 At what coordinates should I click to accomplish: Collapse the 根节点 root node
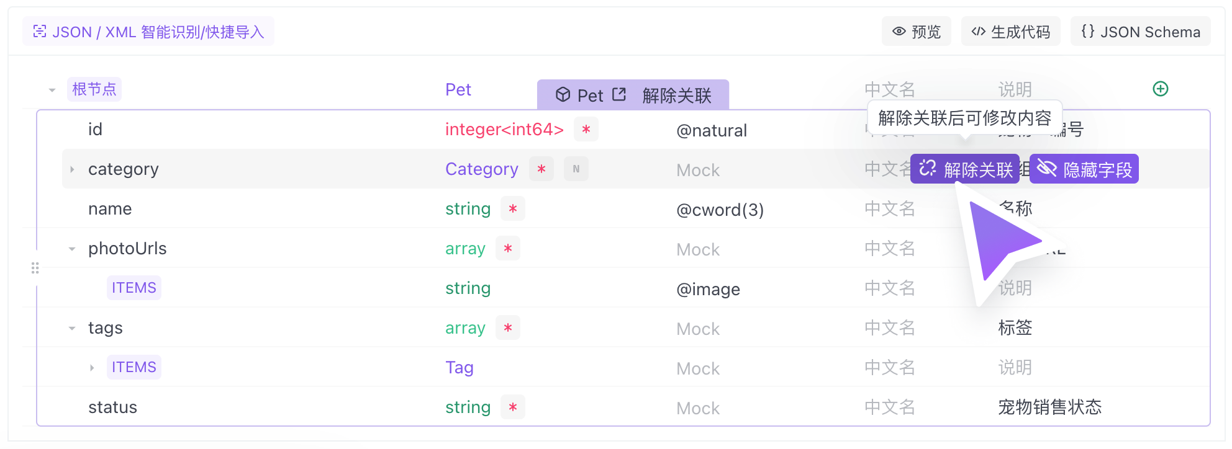click(52, 90)
